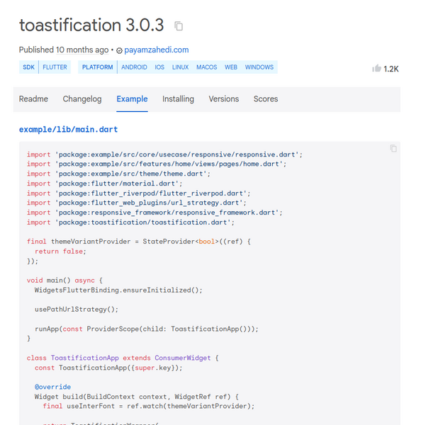Click the WINDOWS platform tag

[259, 67]
